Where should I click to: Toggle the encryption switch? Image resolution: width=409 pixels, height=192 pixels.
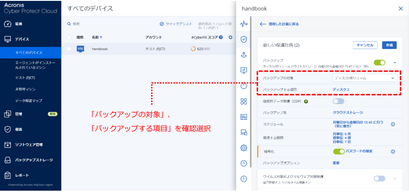pyautogui.click(x=339, y=151)
